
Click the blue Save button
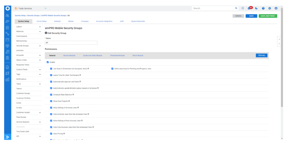point(251,16)
